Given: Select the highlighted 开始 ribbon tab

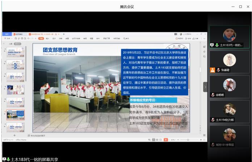Looking at the screenshot, I should 41,38.
